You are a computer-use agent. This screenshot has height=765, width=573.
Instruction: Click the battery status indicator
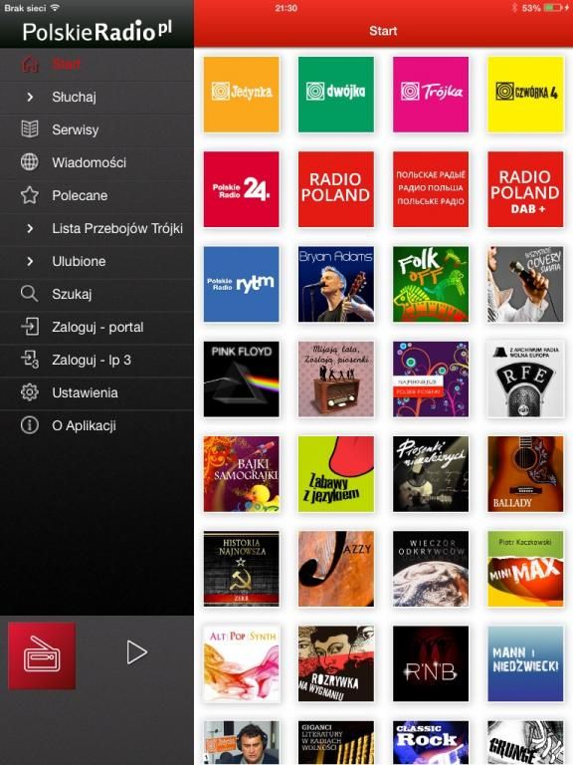[x=552, y=8]
